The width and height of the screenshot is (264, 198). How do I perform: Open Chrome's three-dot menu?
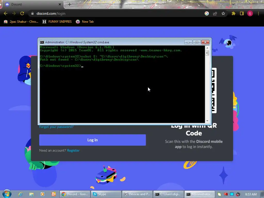click(258, 13)
